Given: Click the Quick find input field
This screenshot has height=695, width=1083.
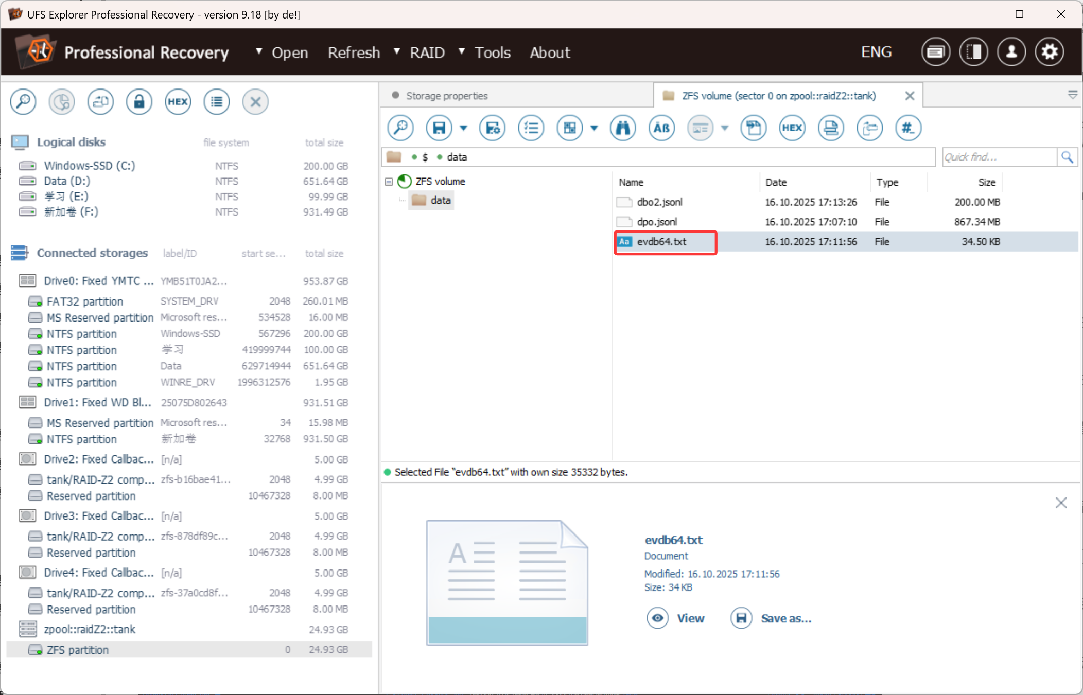Looking at the screenshot, I should click(999, 157).
